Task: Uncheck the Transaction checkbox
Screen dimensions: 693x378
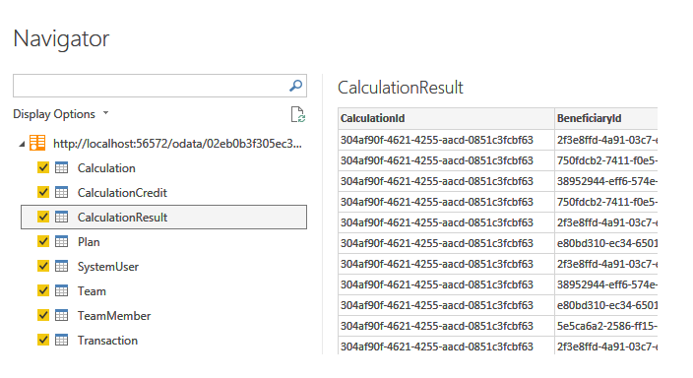Action: (43, 340)
